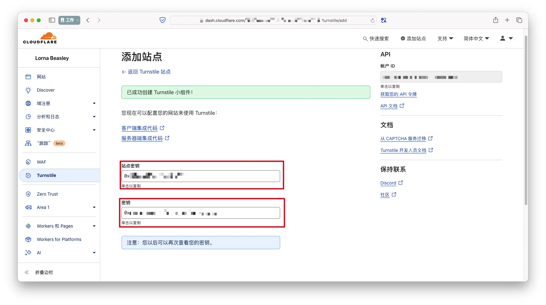Screen dimensions: 546x305
Task: Expand the 分析和日志 submenu arrow
Action: click(x=94, y=117)
